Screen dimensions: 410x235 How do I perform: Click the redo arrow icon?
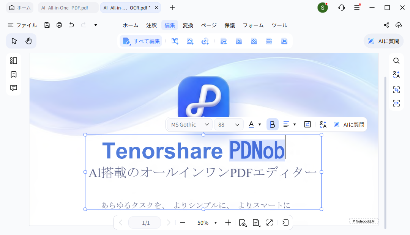(84, 25)
